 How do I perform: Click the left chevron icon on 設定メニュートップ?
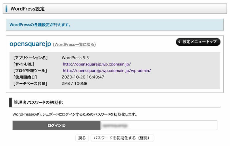pyautogui.click(x=180, y=42)
